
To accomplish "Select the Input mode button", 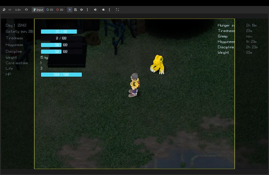I will pos(38,10).
